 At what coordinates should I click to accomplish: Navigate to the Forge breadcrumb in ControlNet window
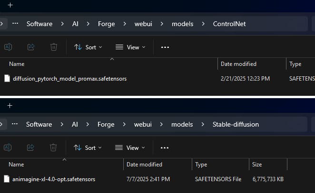coord(106,23)
